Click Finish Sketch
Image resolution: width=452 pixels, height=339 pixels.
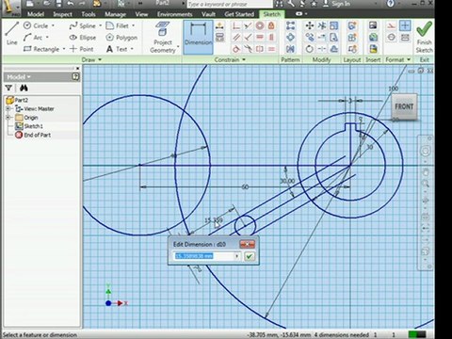click(424, 37)
